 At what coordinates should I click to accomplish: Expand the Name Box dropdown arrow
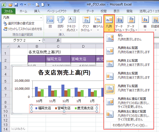tap(39, 41)
